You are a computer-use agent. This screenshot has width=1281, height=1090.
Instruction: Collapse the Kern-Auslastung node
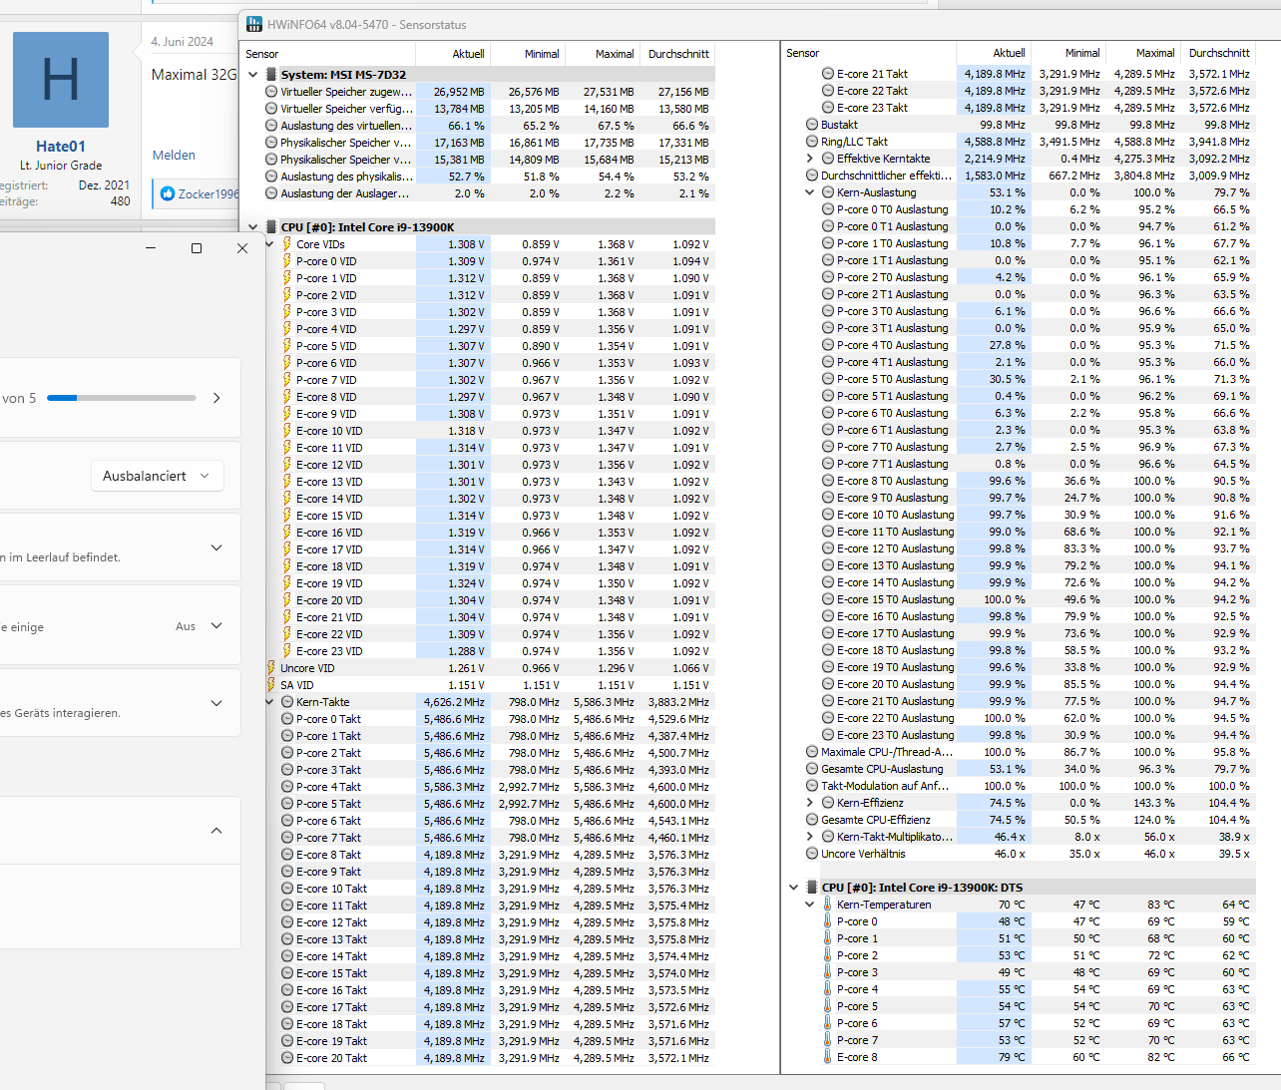click(x=810, y=191)
